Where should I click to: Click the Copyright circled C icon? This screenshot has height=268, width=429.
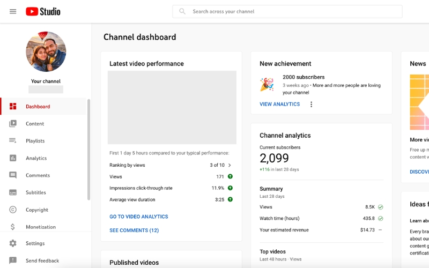tap(13, 210)
